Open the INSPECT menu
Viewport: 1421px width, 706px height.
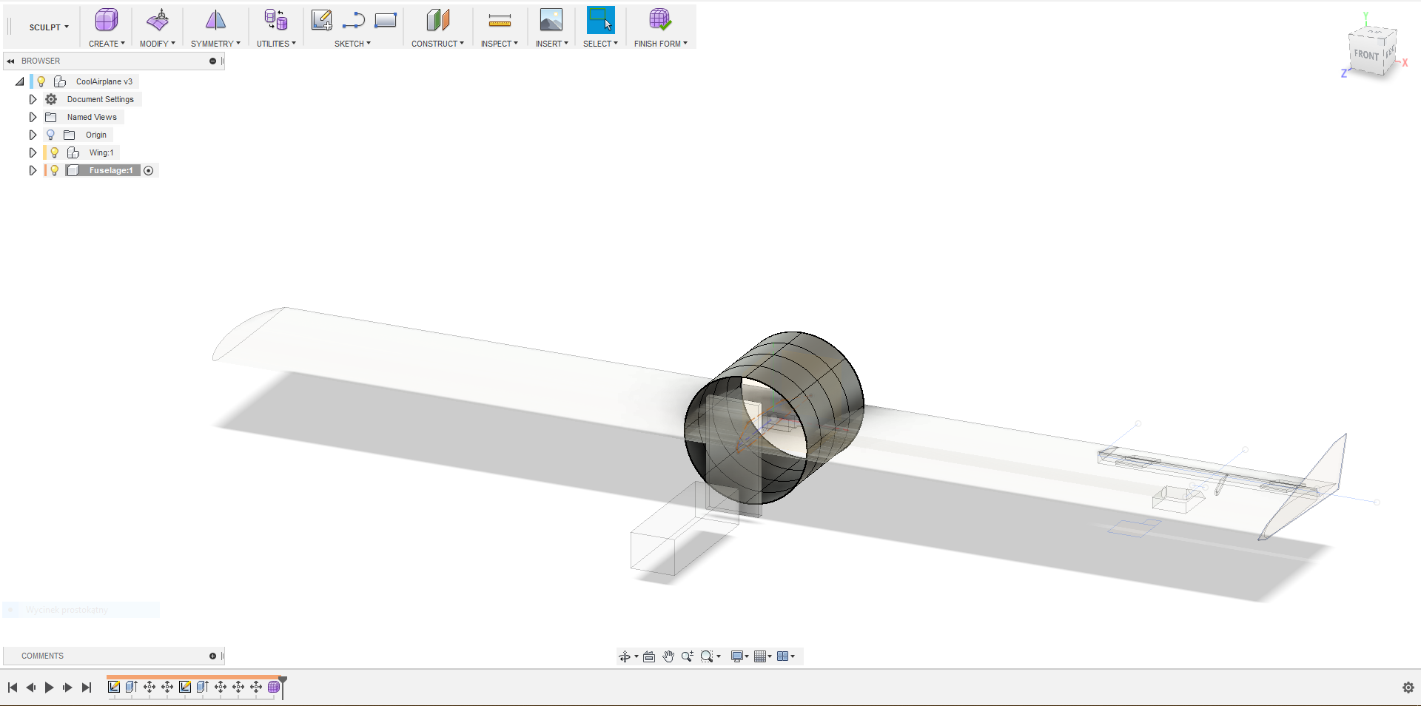pyautogui.click(x=500, y=44)
